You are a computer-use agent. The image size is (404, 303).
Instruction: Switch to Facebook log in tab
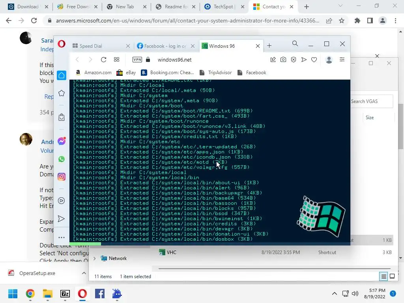(x=166, y=46)
